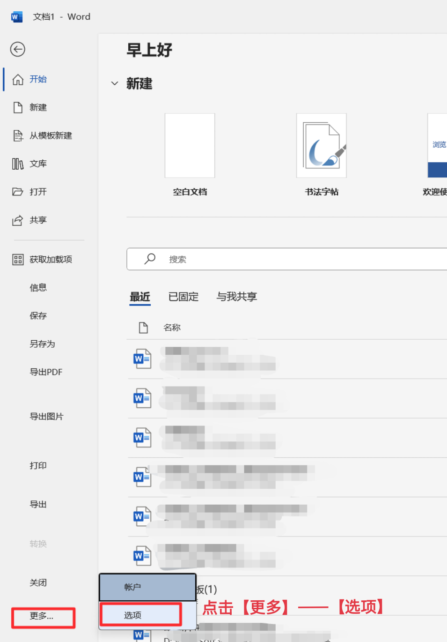Select 另存为 in the sidebar
The image size is (447, 642).
pos(42,344)
